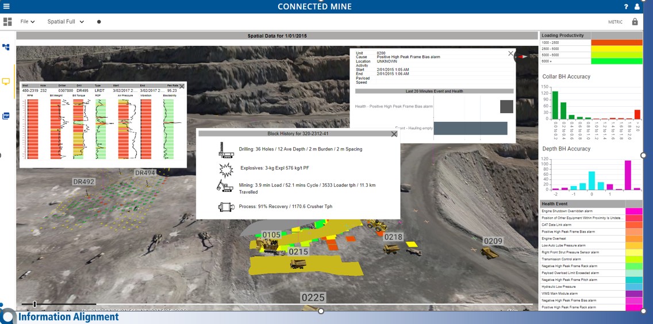653x324 pixels.
Task: Select the monitor display sidebar icon
Action: point(6,81)
